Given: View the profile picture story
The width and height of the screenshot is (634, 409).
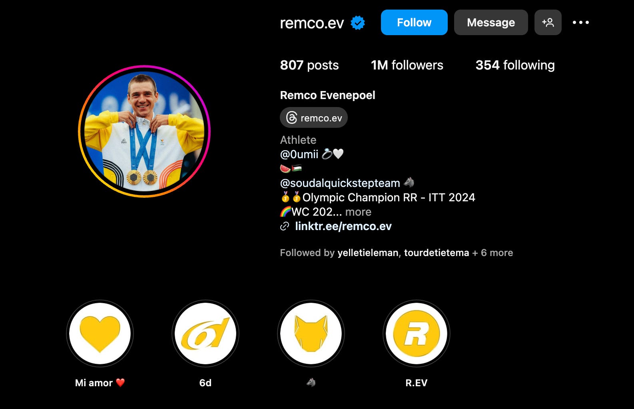Looking at the screenshot, I should coord(144,131).
